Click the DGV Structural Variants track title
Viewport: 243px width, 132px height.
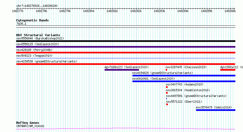click(38, 35)
